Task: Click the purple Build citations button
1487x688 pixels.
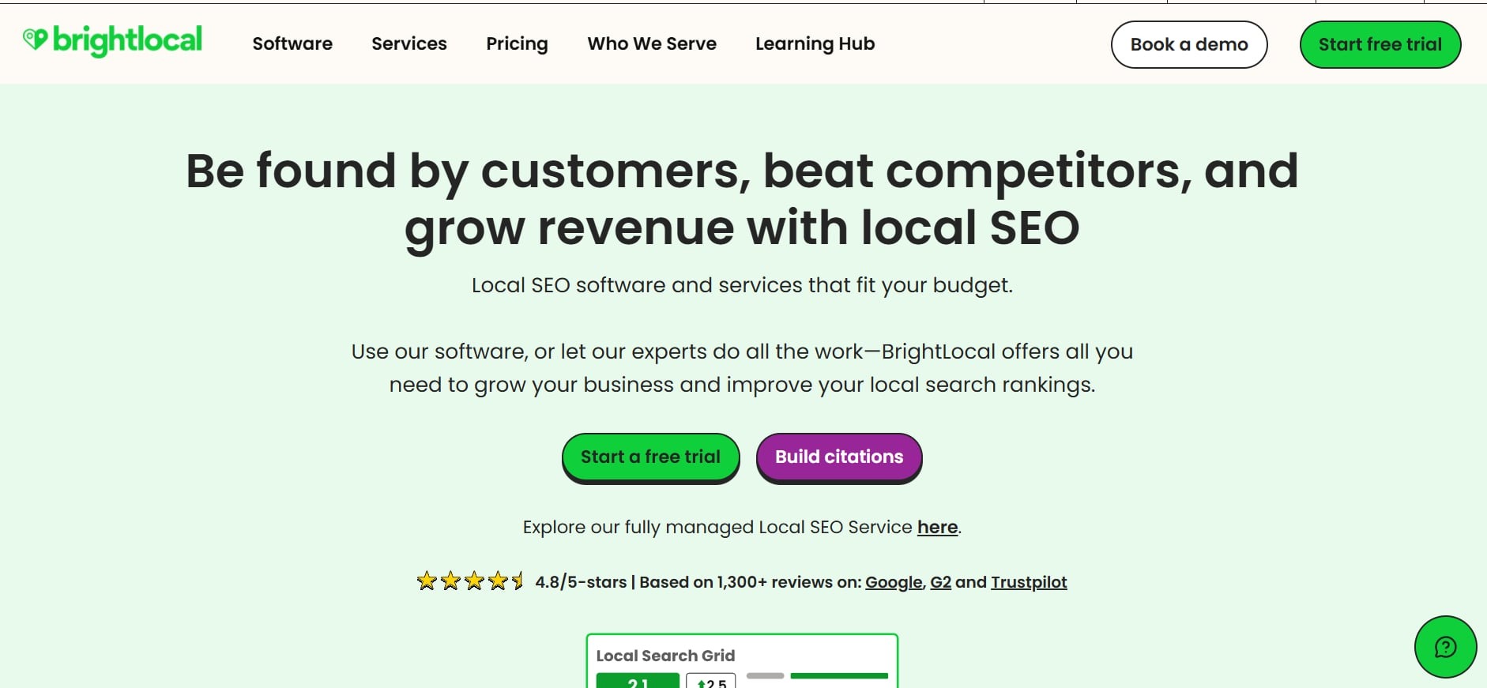Action: click(838, 457)
